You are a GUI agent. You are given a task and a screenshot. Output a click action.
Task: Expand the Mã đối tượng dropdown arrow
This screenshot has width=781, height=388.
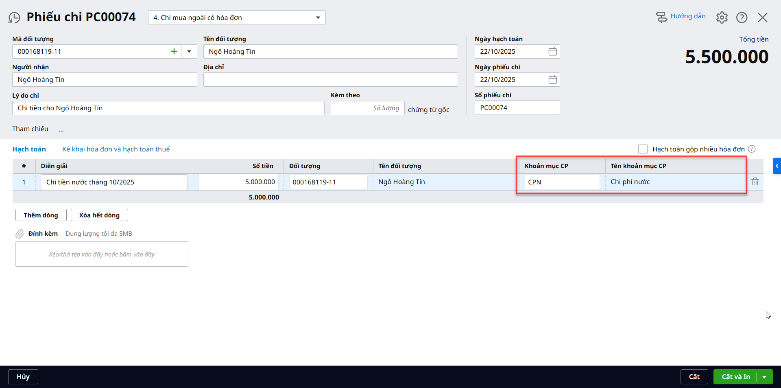click(x=189, y=51)
